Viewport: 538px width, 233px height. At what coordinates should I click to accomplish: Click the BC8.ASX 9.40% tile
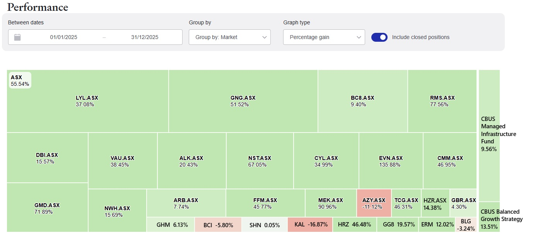[x=362, y=101]
